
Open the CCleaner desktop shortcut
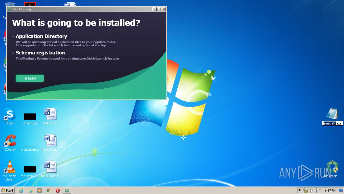(10, 143)
